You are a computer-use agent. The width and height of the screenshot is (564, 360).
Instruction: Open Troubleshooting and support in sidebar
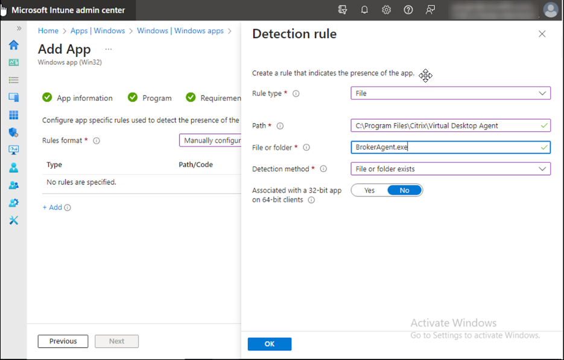[13, 219]
